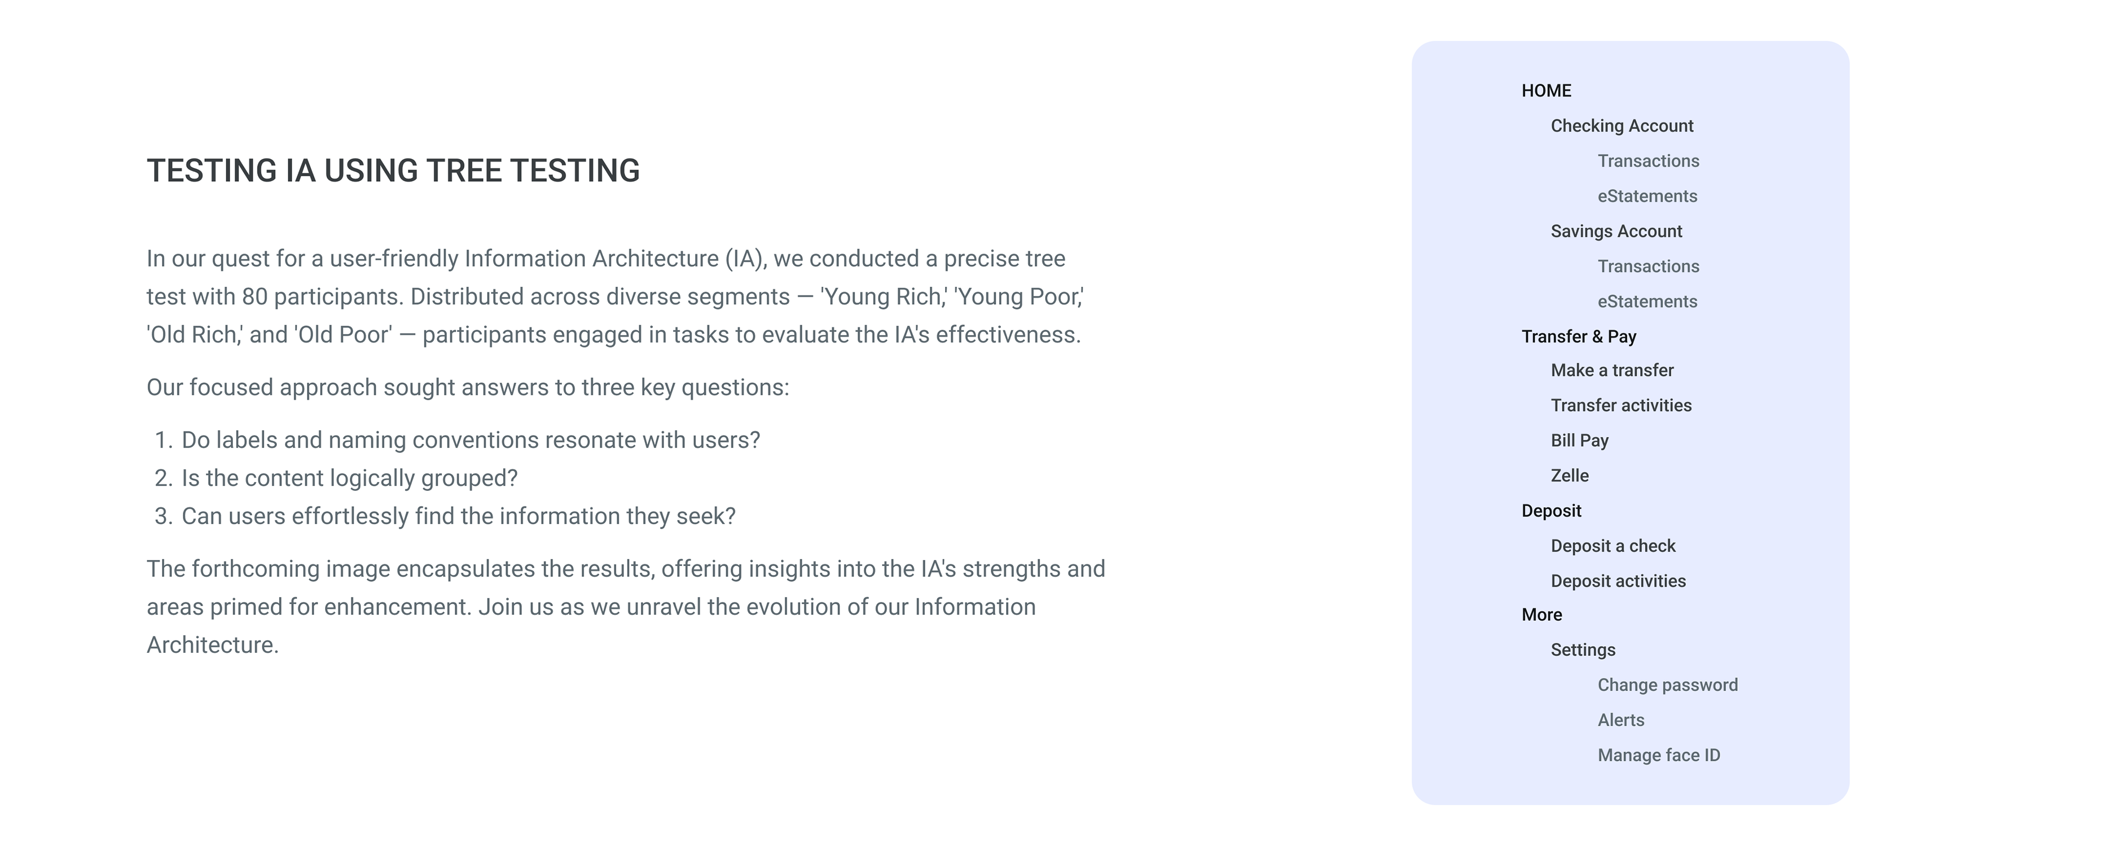This screenshot has width=2109, height=846.
Task: Select Deposit activities entry
Action: point(1618,582)
